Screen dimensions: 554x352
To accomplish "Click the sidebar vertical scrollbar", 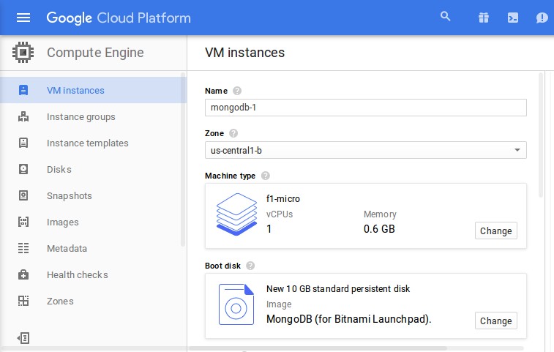I will click(x=183, y=159).
